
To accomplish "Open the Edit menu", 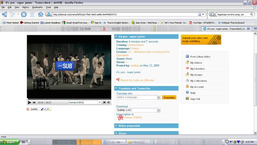I will click(x=10, y=7).
